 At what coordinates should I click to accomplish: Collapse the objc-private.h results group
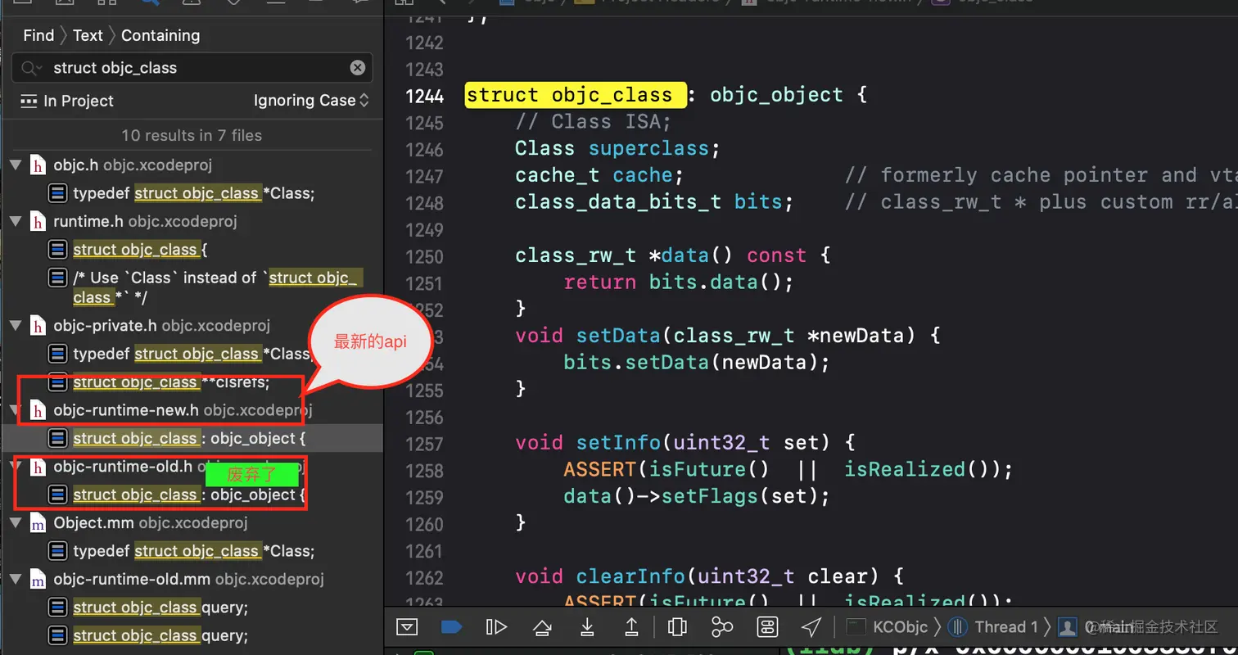[15, 326]
